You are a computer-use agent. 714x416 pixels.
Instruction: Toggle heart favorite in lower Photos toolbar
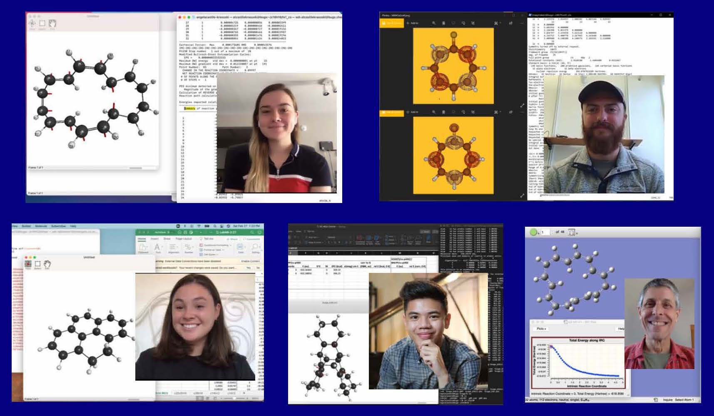click(453, 112)
